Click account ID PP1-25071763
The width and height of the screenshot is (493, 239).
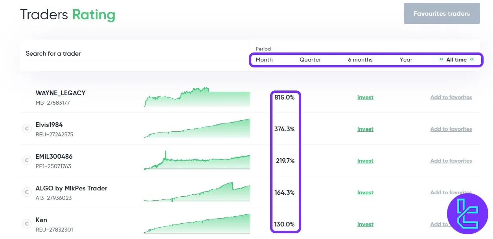click(53, 167)
